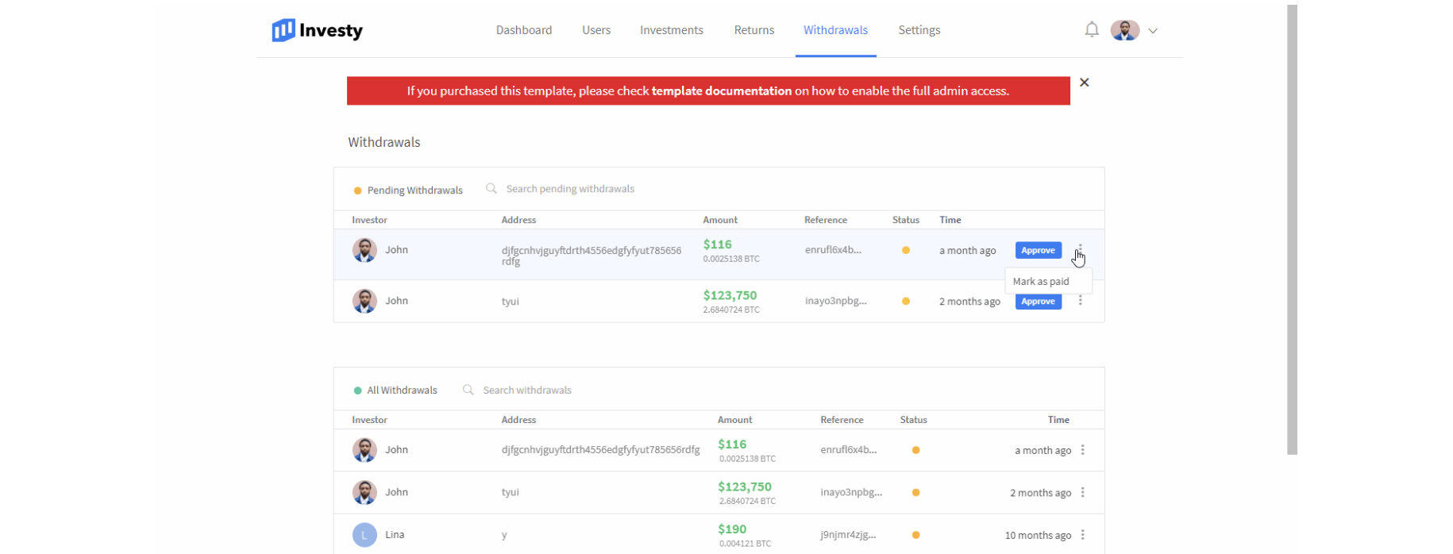Select Mark as paid option
The image size is (1453, 554).
[1041, 282]
